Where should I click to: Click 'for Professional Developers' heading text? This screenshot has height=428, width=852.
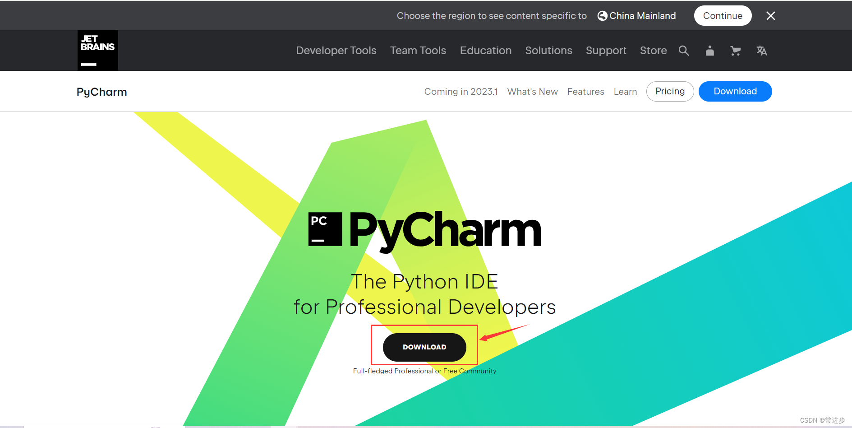click(424, 307)
